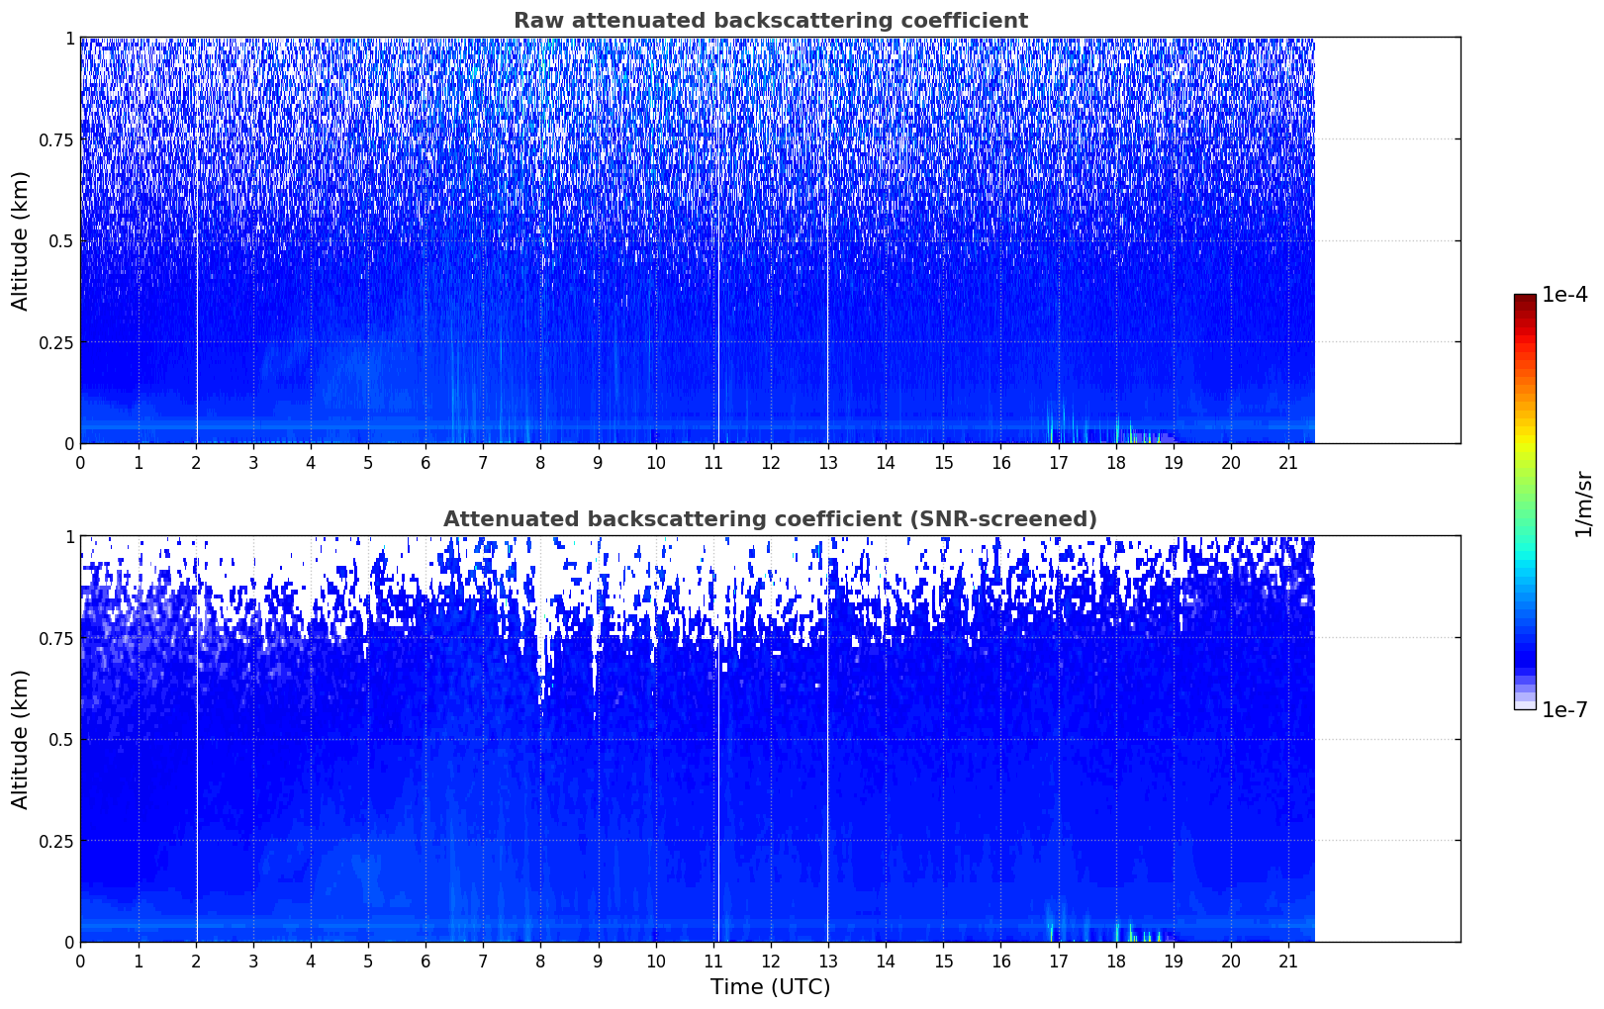Click the 'Attenuated backscattering coefficient (SNR-screened)' title
The height and width of the screenshot is (1009, 1604).
(x=770, y=519)
